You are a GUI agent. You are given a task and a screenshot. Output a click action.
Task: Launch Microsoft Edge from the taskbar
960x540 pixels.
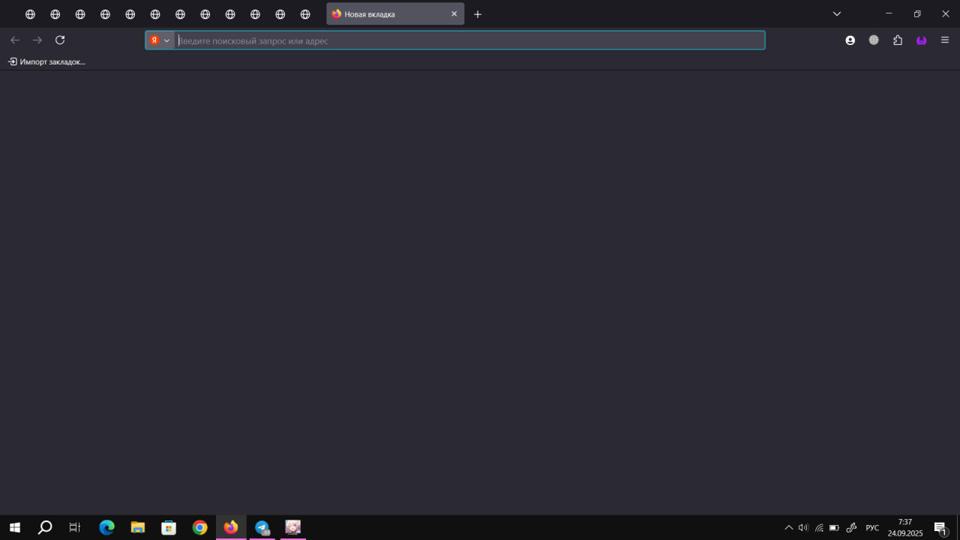pyautogui.click(x=106, y=527)
